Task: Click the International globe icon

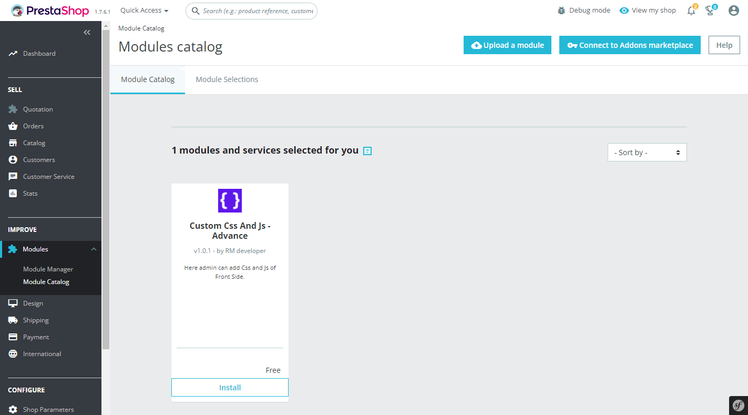Action: coord(13,354)
